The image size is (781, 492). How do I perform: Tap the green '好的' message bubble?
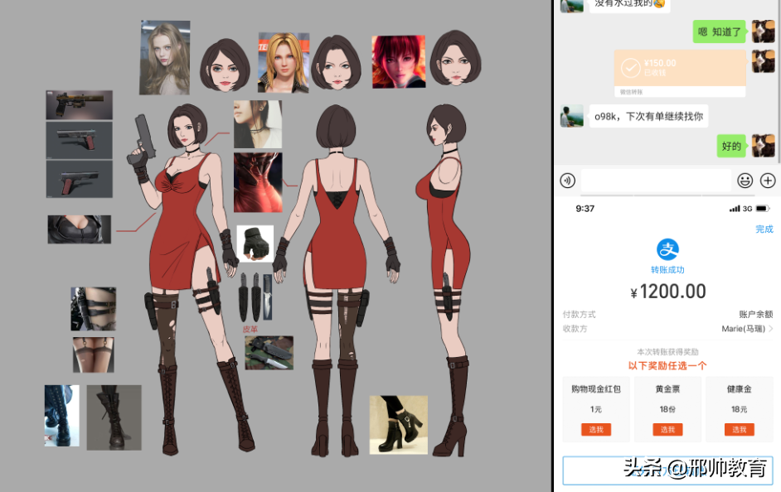(731, 146)
